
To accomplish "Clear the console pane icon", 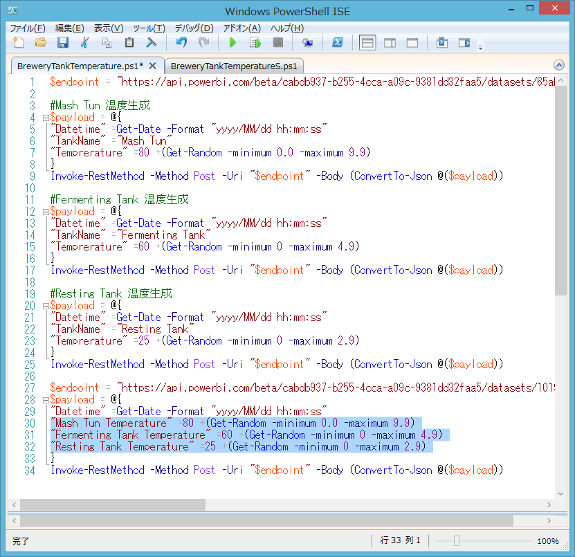I will coord(151,42).
